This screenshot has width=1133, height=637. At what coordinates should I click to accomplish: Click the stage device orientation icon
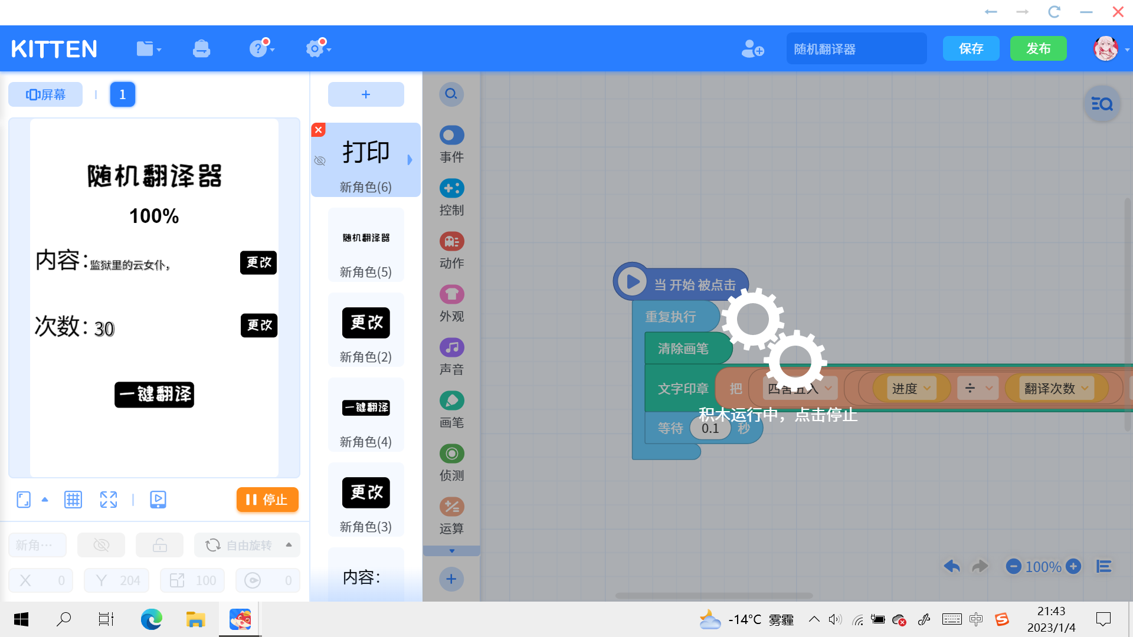[x=24, y=500]
